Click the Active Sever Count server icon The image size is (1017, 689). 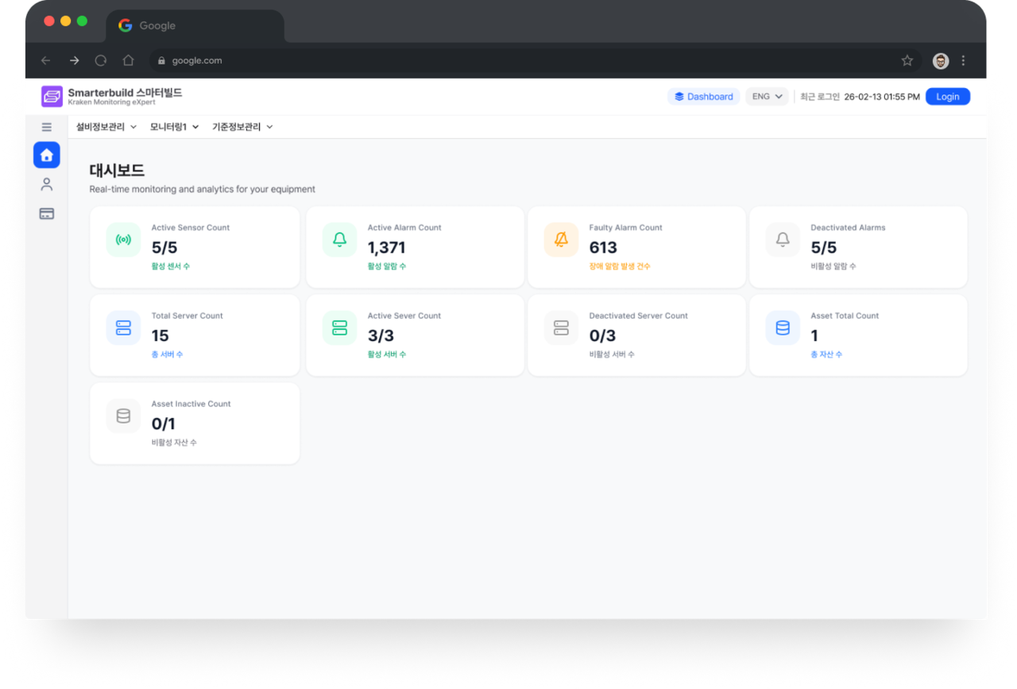click(339, 328)
